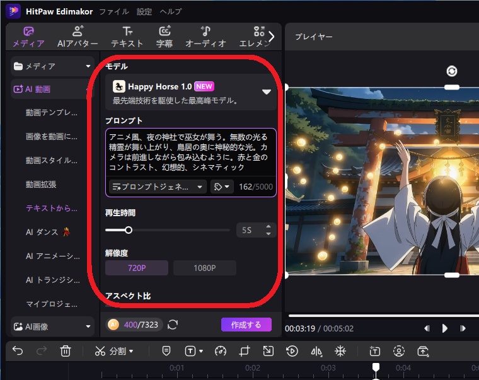
Task: Show more tabs with right chevron arrow
Action: [x=272, y=37]
